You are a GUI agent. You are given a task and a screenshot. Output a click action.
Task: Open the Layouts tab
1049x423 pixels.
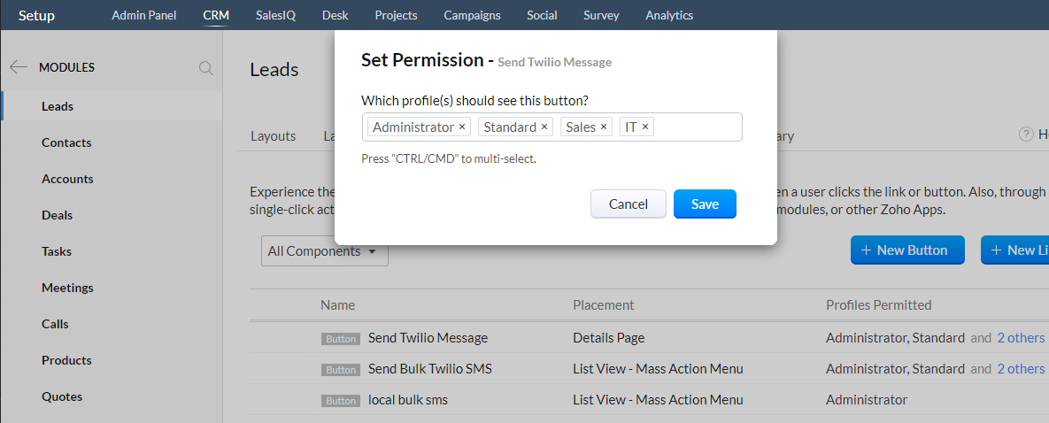[x=273, y=136]
